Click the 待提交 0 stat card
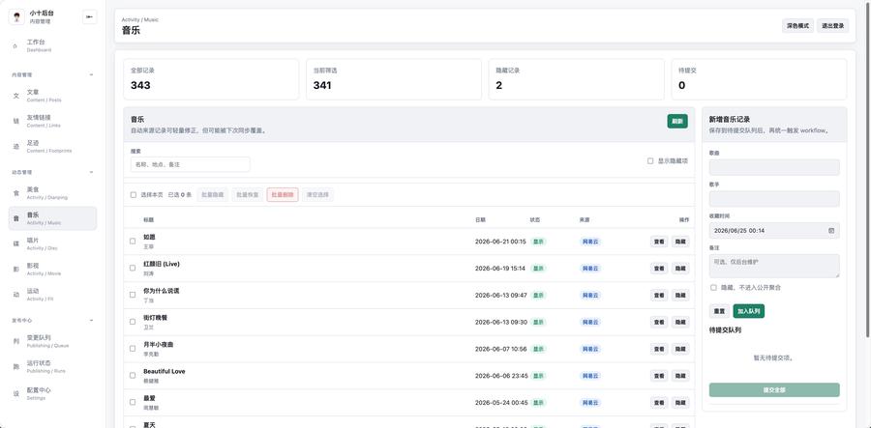This screenshot has width=871, height=428. point(760,79)
